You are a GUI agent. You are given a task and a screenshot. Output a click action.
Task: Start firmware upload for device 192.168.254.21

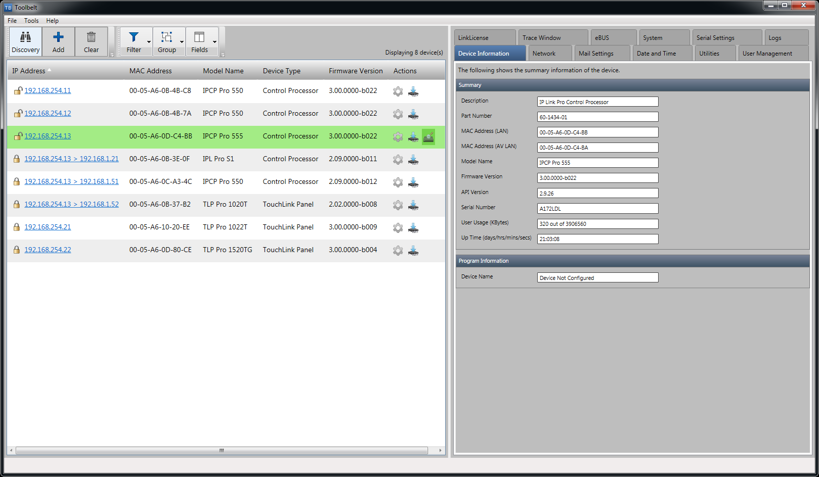click(x=413, y=228)
